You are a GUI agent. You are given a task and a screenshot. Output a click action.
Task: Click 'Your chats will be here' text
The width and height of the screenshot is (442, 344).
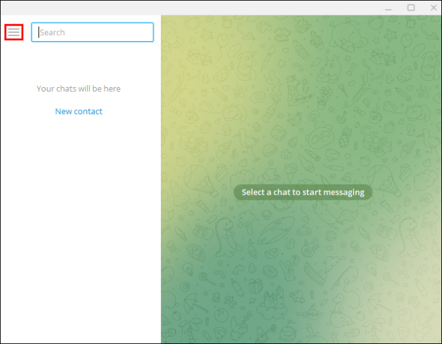coord(78,88)
